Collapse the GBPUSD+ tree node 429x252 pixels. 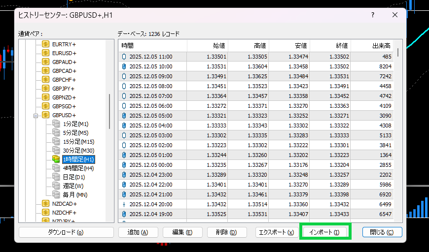[x=36, y=115]
